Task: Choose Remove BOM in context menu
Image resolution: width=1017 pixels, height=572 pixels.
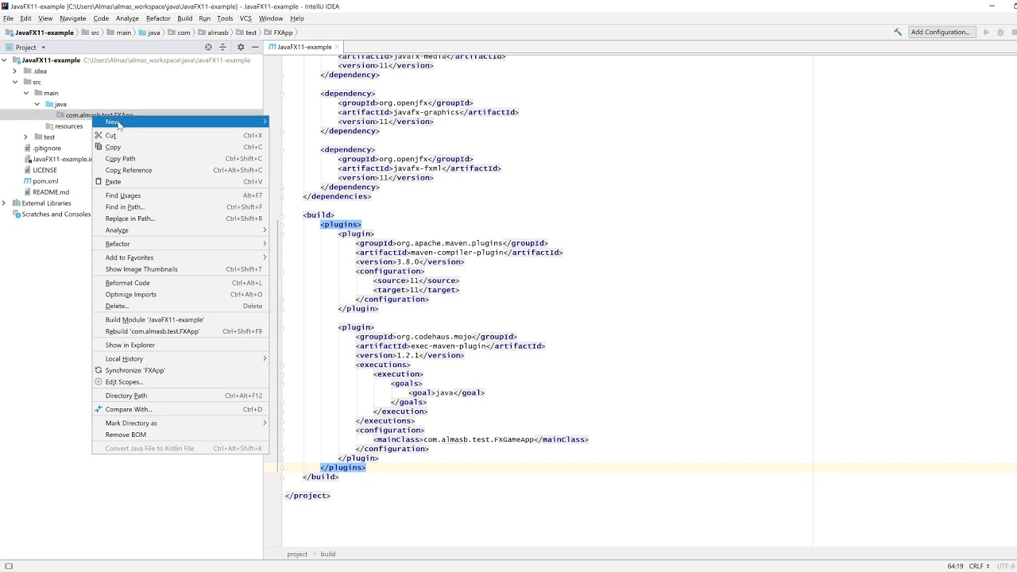Action: tap(180, 435)
